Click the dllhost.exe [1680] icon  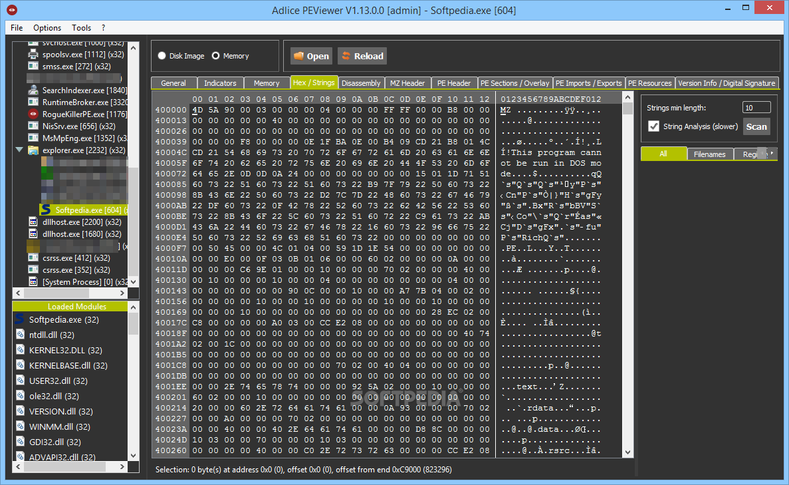point(33,234)
